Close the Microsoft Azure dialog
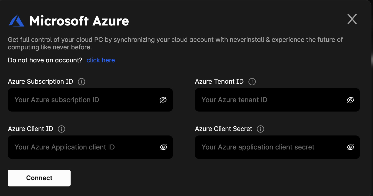The width and height of the screenshot is (373, 196). tap(352, 19)
